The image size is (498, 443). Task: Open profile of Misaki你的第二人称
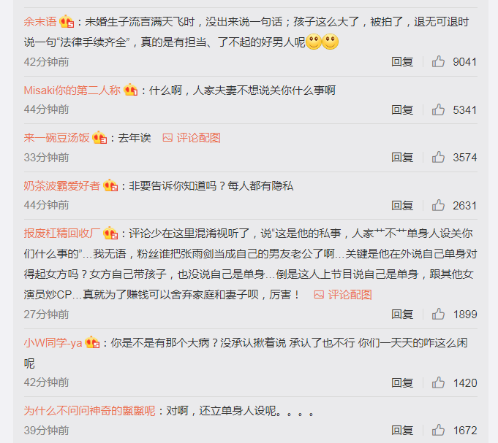(72, 90)
